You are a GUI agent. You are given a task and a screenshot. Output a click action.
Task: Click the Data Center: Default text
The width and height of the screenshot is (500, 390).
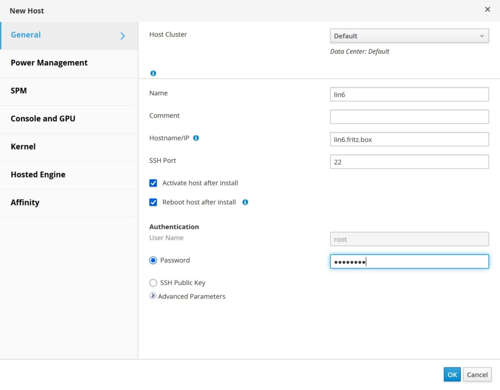[359, 51]
